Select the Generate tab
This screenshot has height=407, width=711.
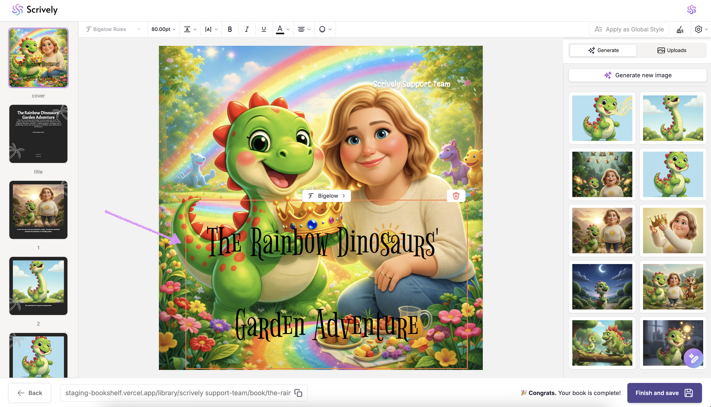coord(603,50)
